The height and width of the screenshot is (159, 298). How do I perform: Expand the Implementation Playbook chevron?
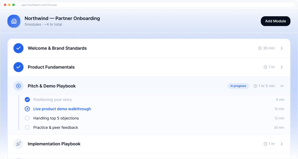tap(282, 144)
